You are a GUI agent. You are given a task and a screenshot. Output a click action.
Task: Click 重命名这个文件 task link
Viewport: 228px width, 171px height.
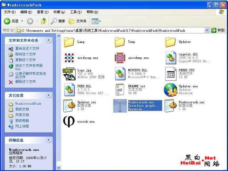[27, 49]
